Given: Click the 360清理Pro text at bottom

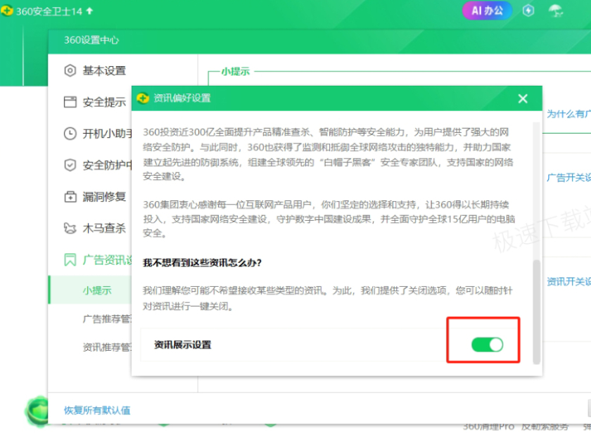Looking at the screenshot, I should 488,427.
